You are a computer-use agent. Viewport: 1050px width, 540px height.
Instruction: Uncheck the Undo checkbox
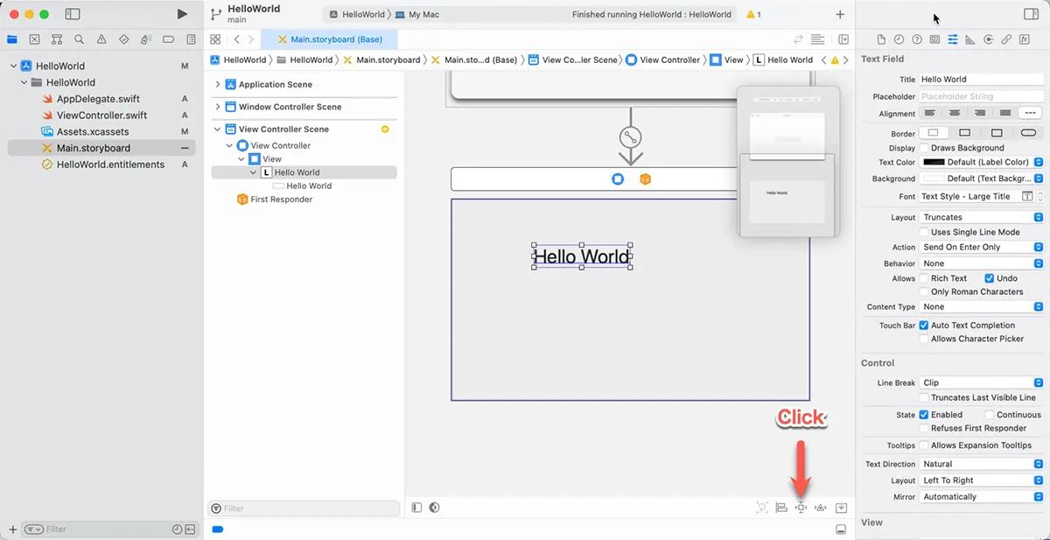990,278
